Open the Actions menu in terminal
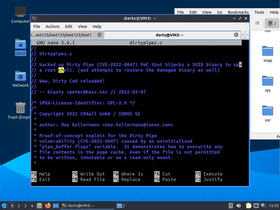 click(52, 27)
